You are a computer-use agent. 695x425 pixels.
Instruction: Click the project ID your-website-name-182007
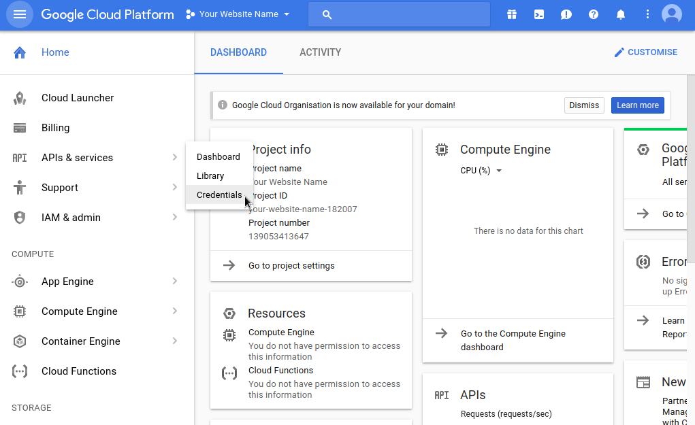pos(303,209)
